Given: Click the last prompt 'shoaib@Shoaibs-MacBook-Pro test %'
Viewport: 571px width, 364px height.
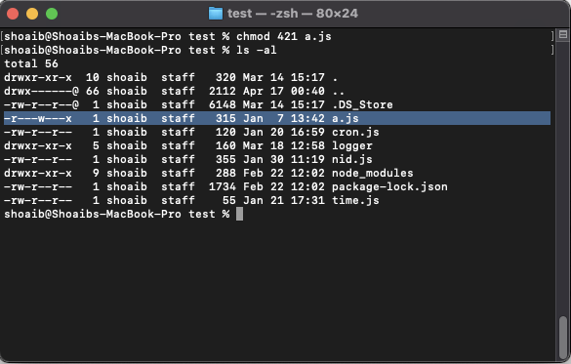Looking at the screenshot, I should (116, 214).
